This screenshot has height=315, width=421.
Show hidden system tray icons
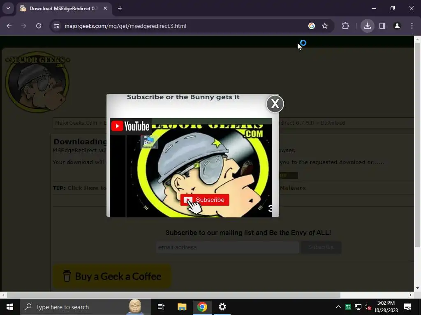coord(338,307)
